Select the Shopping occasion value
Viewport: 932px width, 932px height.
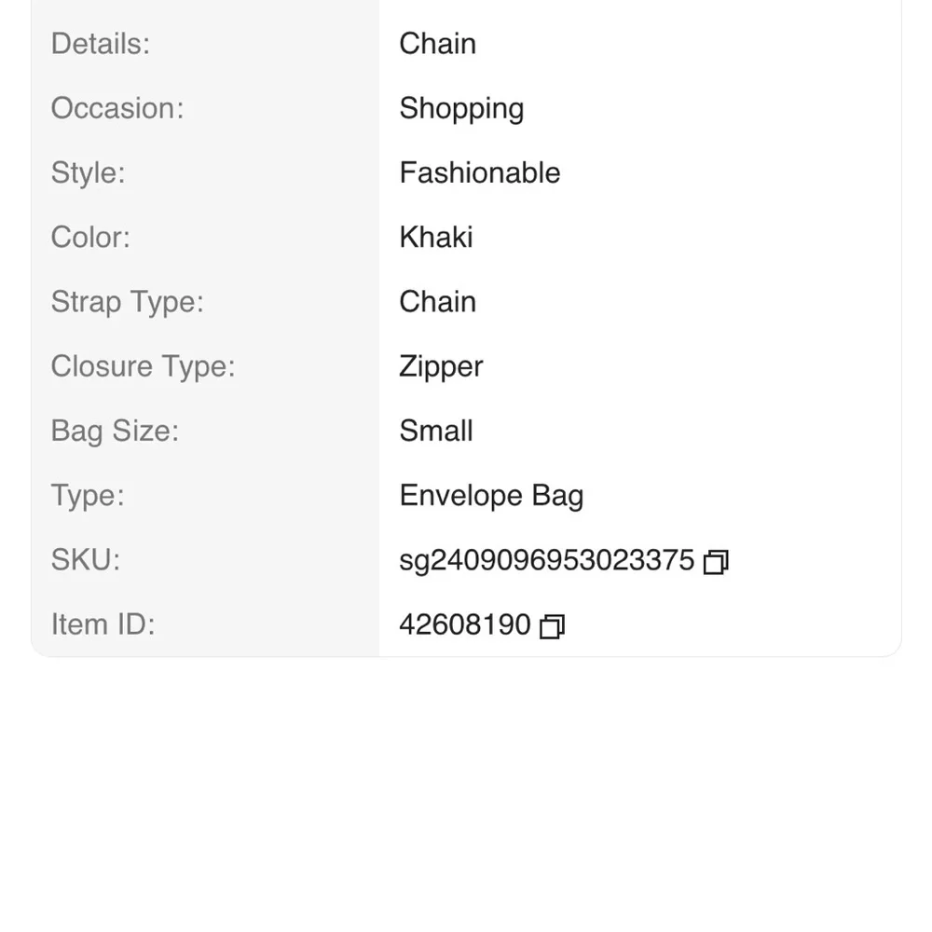point(461,109)
